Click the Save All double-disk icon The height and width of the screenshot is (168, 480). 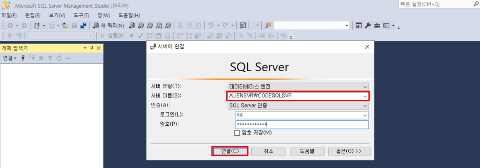coord(83,26)
